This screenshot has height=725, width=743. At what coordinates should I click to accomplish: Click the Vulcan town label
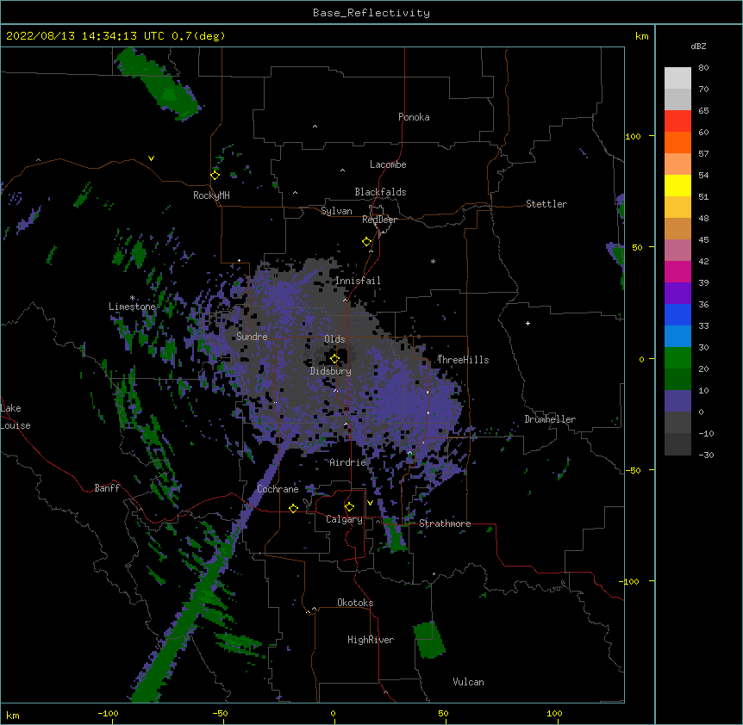[x=468, y=682]
